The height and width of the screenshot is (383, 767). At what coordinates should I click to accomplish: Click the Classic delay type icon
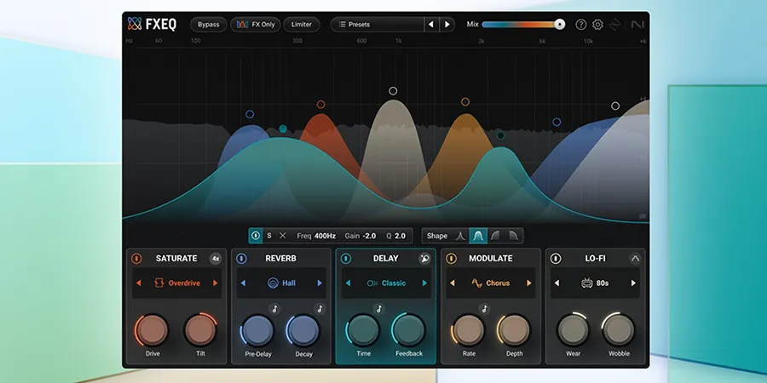point(372,283)
